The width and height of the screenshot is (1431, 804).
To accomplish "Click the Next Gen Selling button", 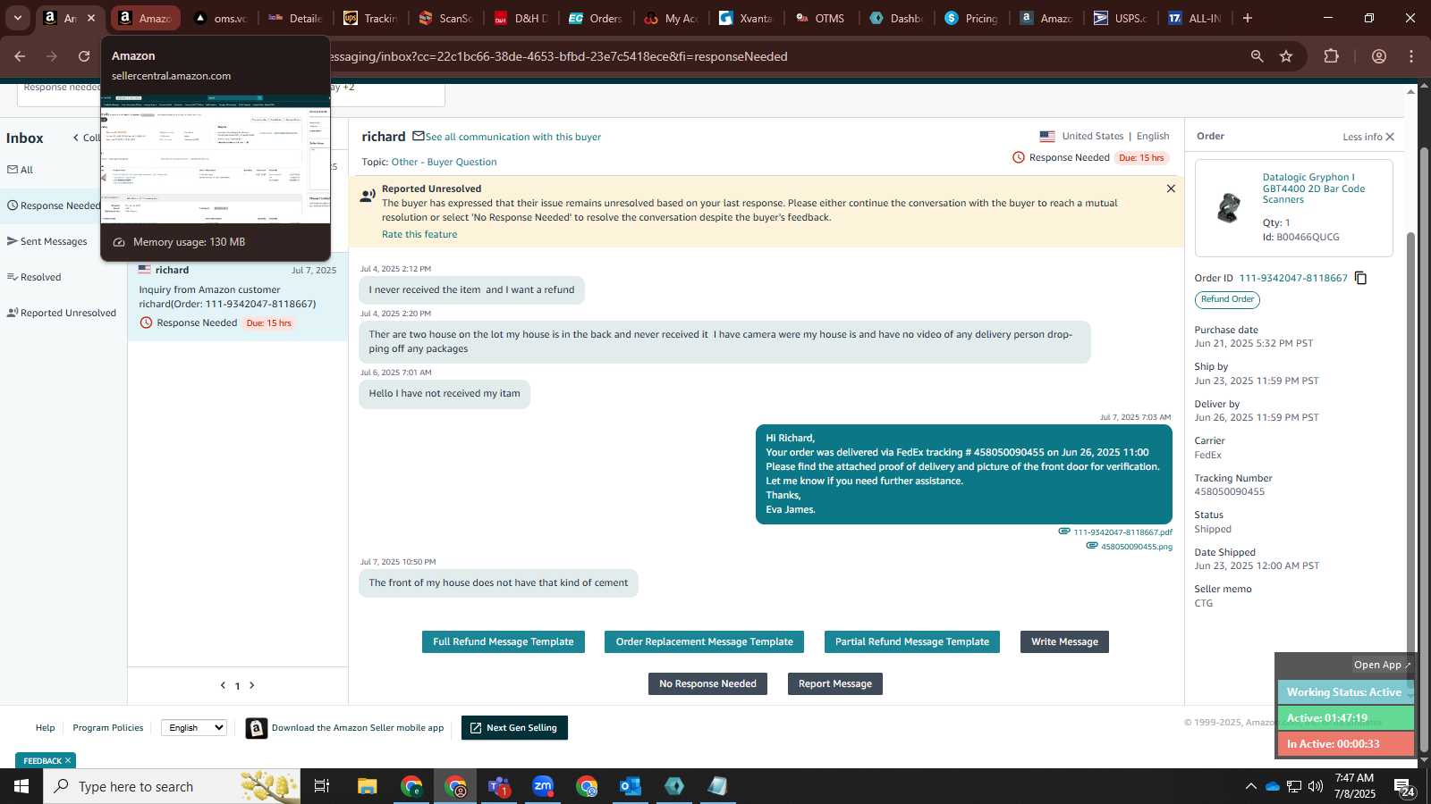I will [514, 728].
